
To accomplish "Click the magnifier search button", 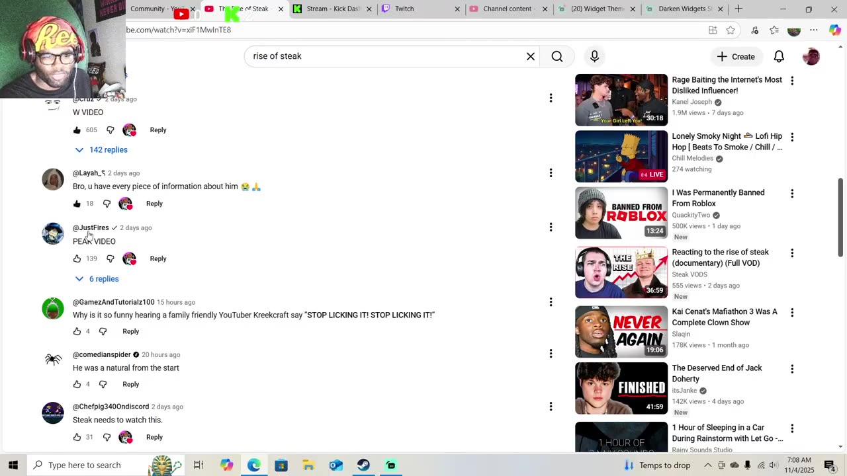I will pyautogui.click(x=557, y=56).
